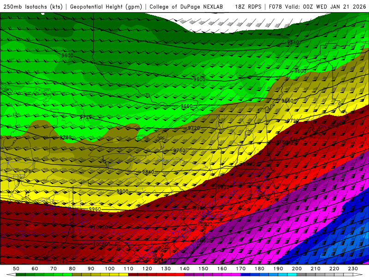369x277 pixels.
Task: Select the 230 color scale number
Action: [353, 269]
